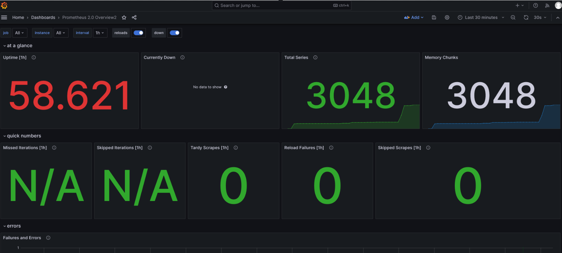Image resolution: width=562 pixels, height=253 pixels.
Task: Open the job variable dropdown
Action: [19, 33]
